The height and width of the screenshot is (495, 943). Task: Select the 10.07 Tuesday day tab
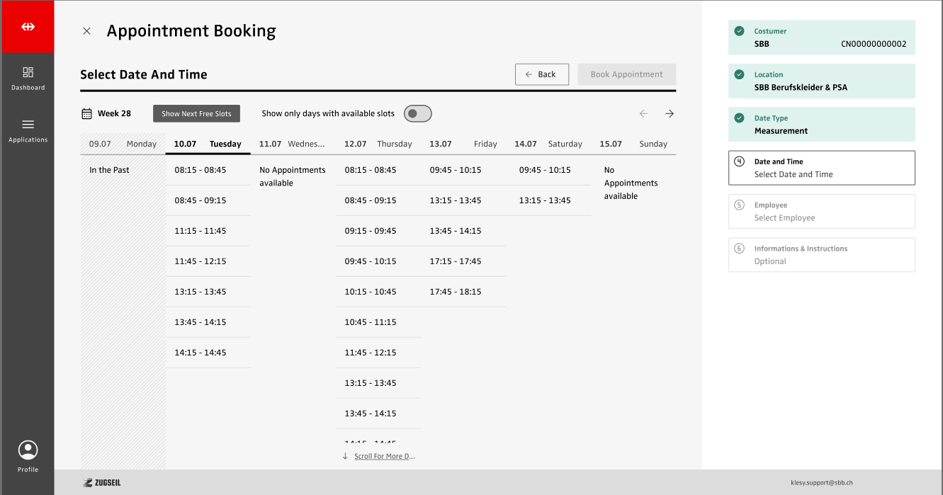(x=208, y=144)
